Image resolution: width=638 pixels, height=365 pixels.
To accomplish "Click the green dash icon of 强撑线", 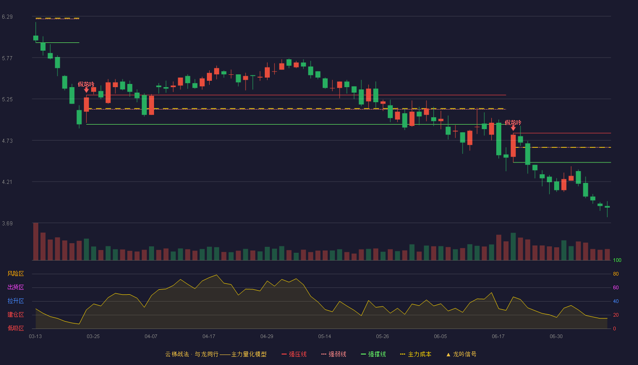I will [x=364, y=354].
